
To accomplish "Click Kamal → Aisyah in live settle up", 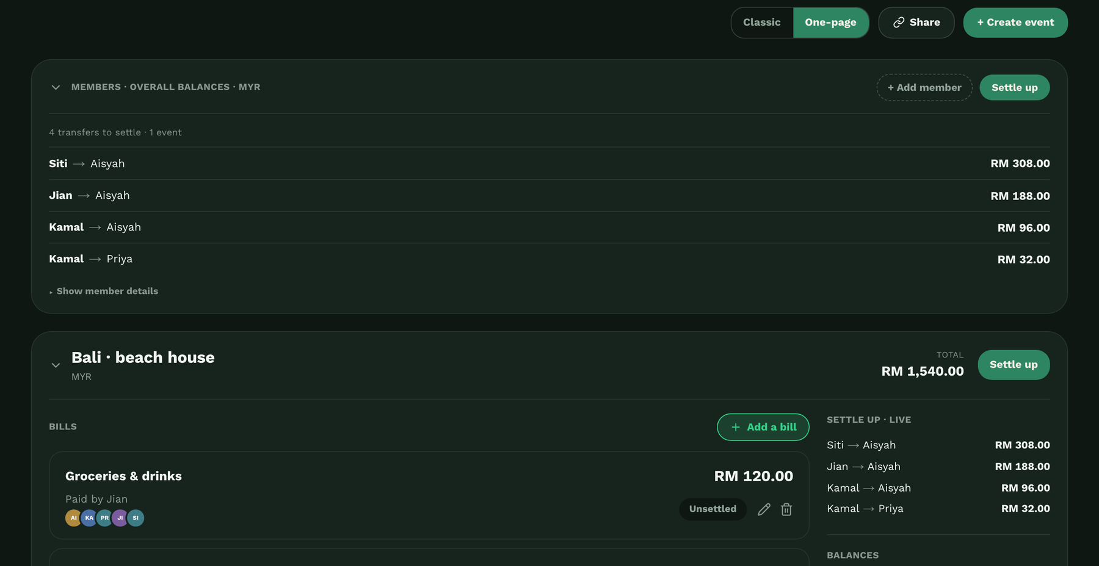I will pyautogui.click(x=938, y=488).
